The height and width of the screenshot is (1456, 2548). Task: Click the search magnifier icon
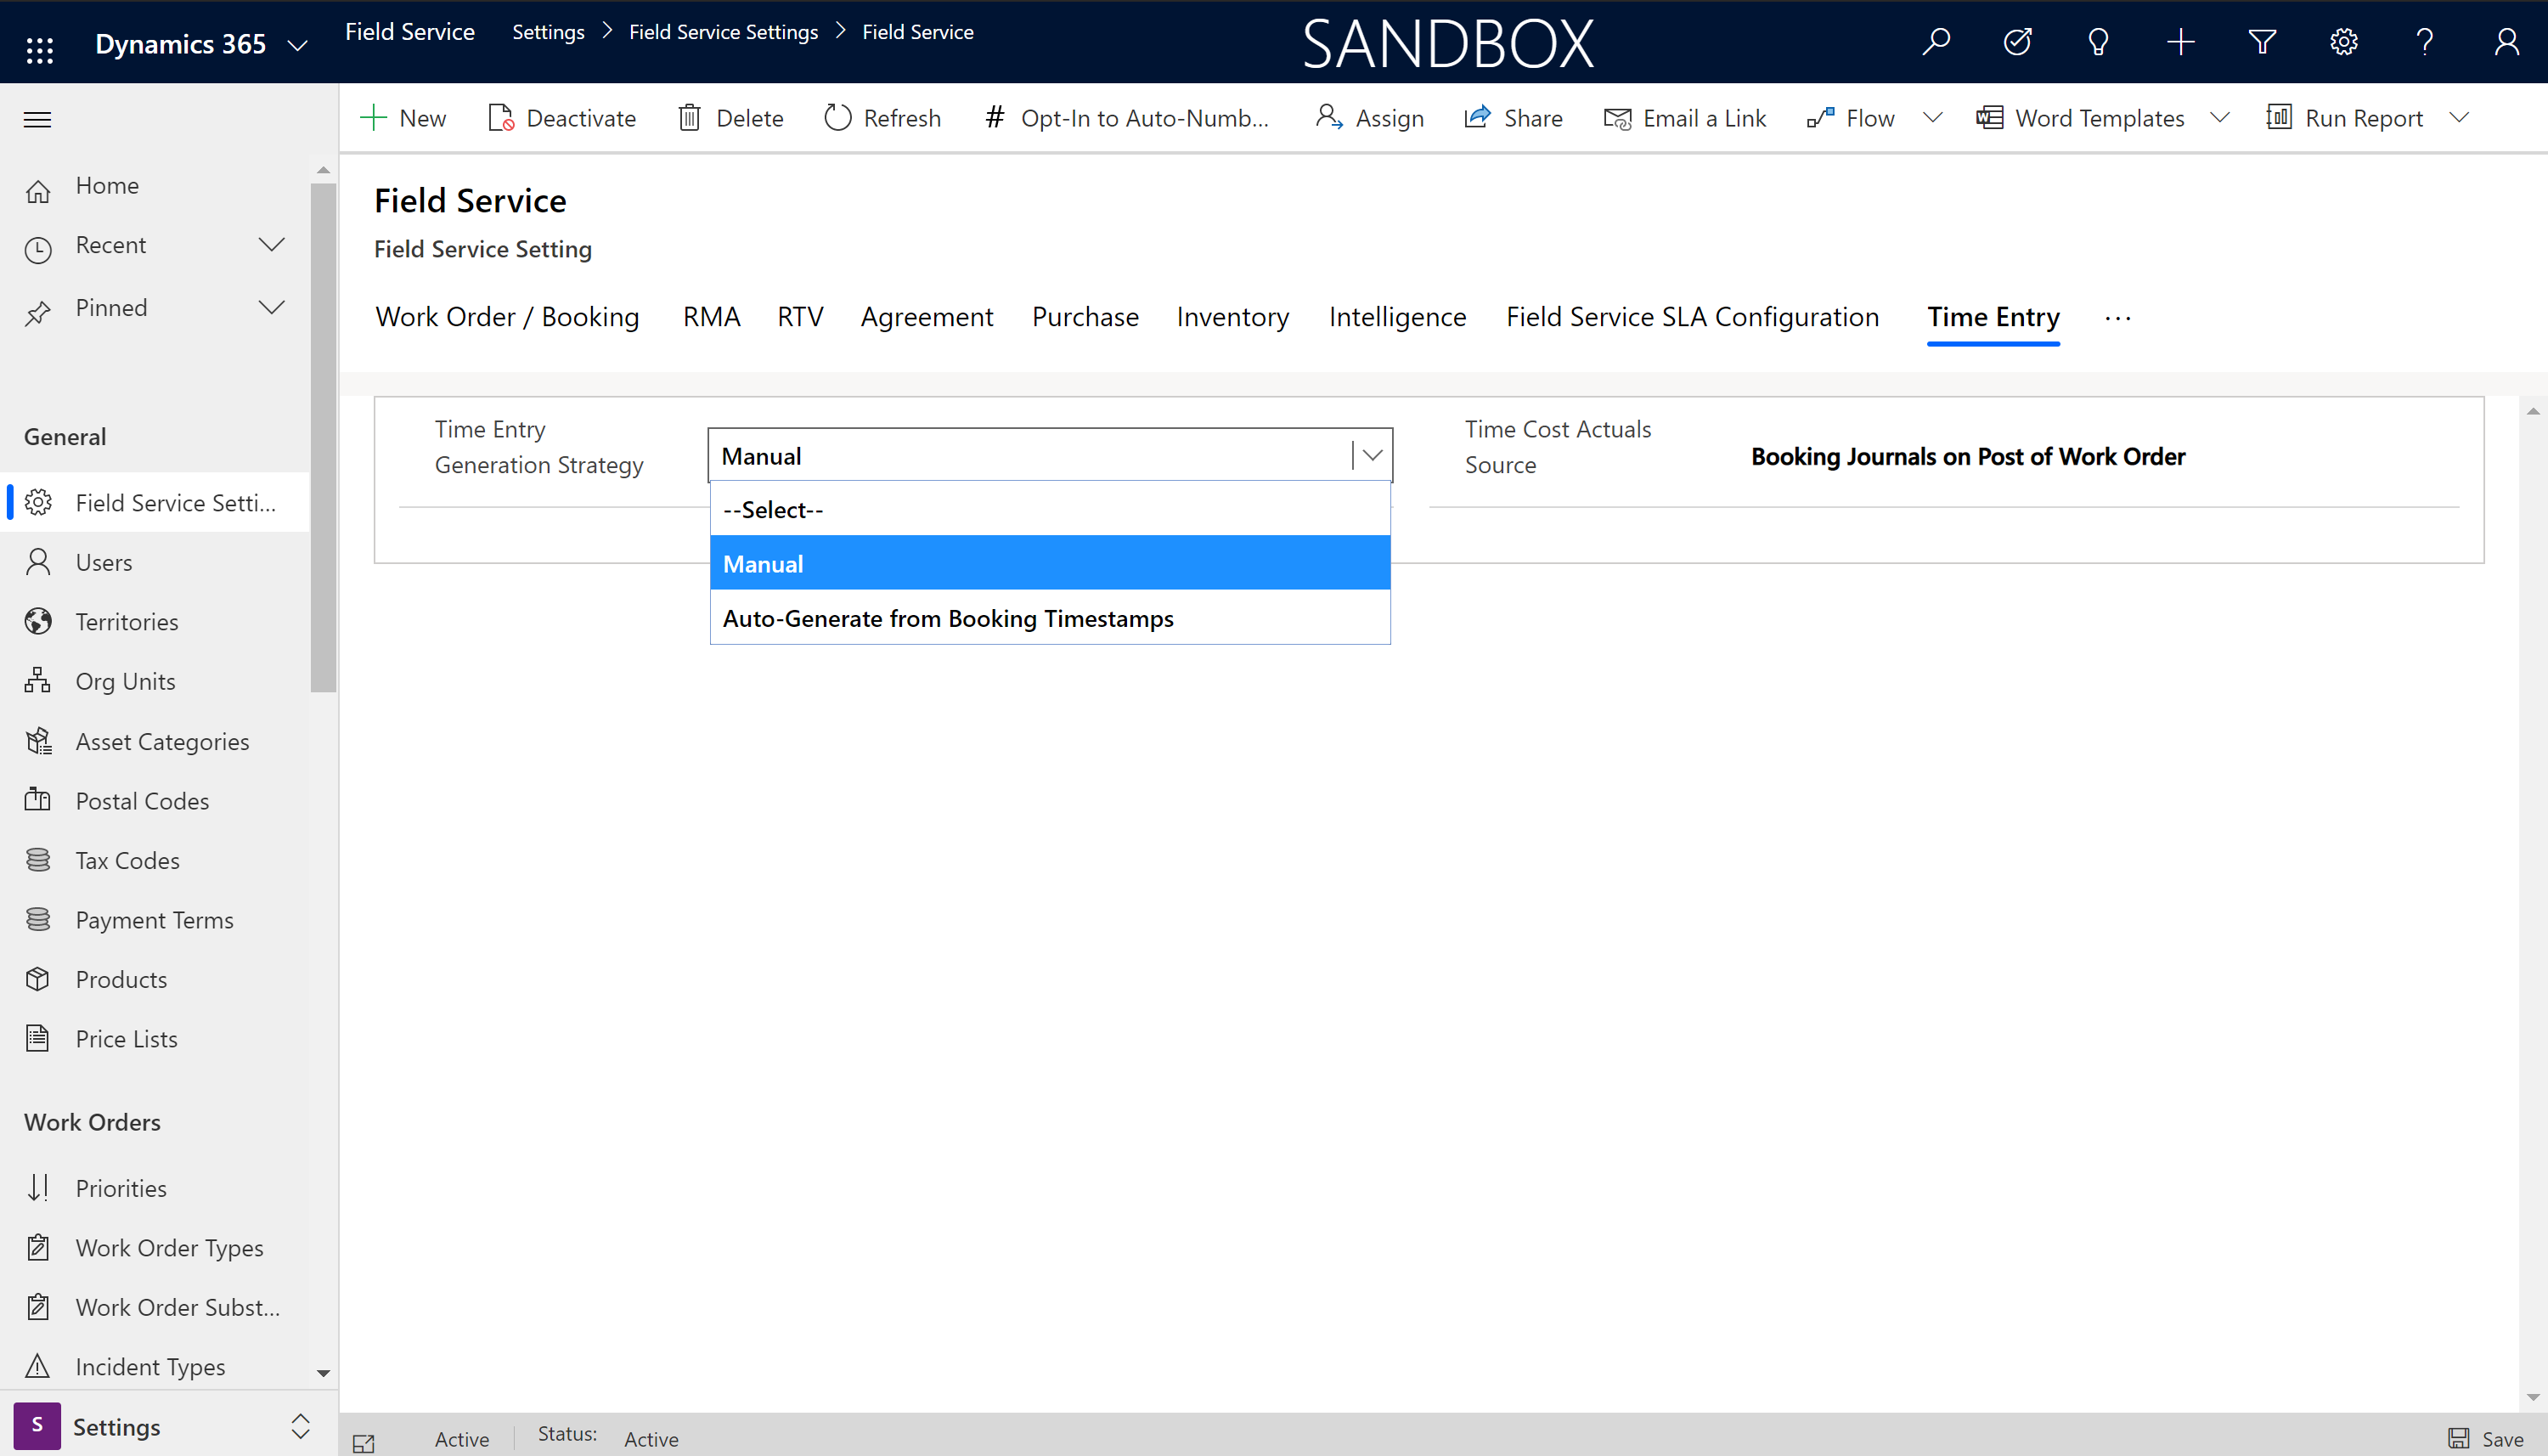pyautogui.click(x=1936, y=42)
